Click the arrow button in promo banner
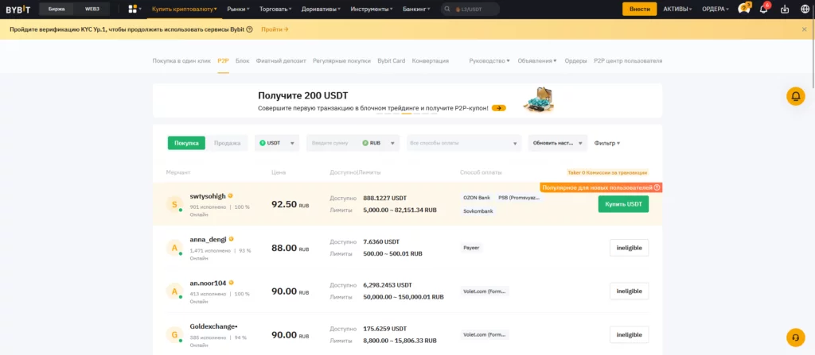This screenshot has height=355, width=815. pyautogui.click(x=498, y=108)
